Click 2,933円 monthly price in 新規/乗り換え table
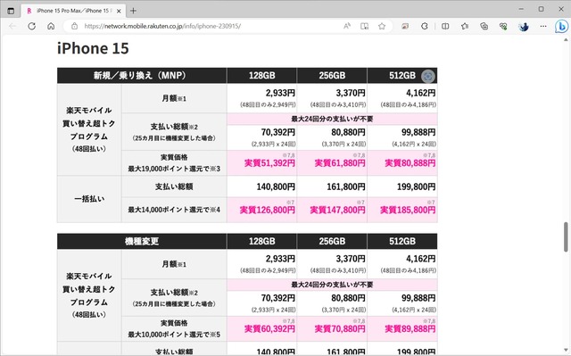 click(280, 93)
